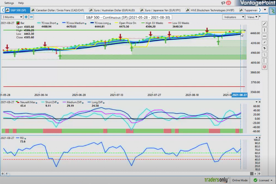Click the plus icon at bottom-left of chart

coord(2,173)
